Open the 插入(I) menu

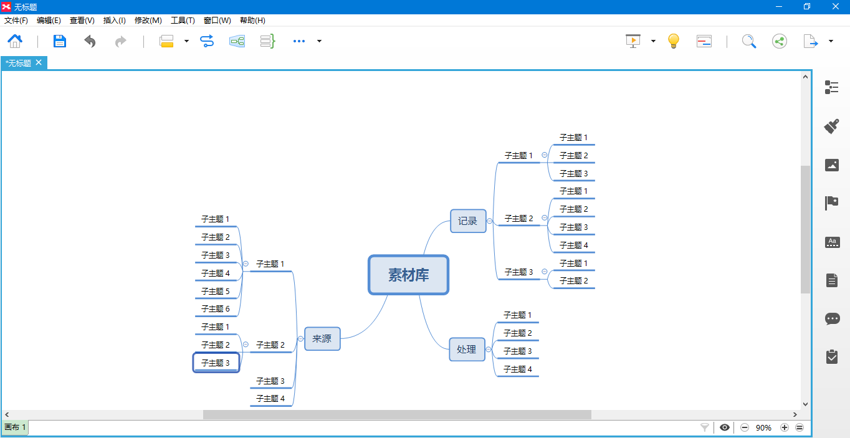(x=114, y=21)
